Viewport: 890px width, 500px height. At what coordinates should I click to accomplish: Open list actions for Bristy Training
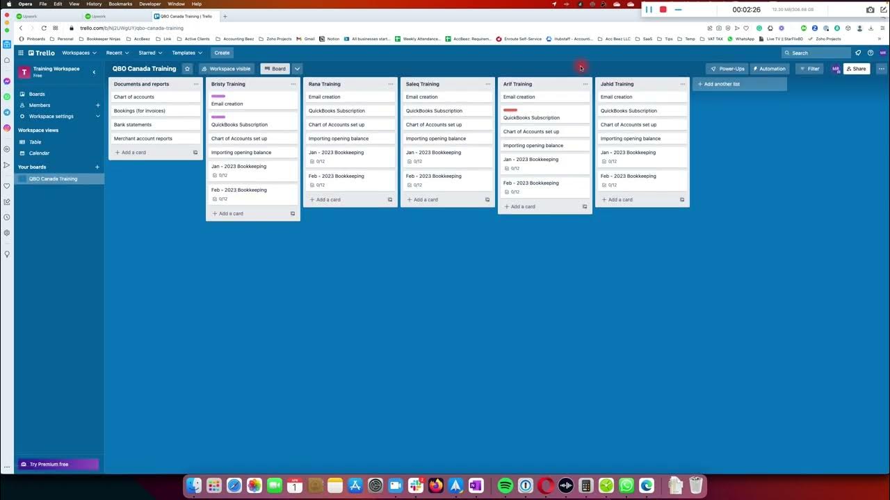(x=293, y=84)
